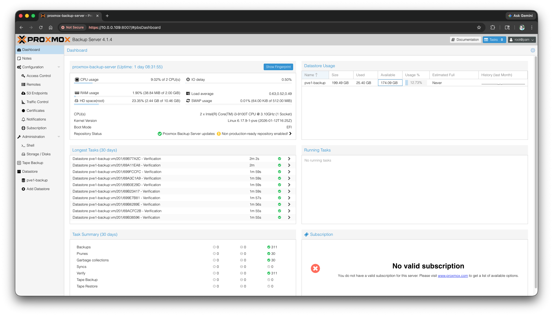Open details arrow for 69B77A2C verification task
Image resolution: width=553 pixels, height=316 pixels.
pos(289,159)
